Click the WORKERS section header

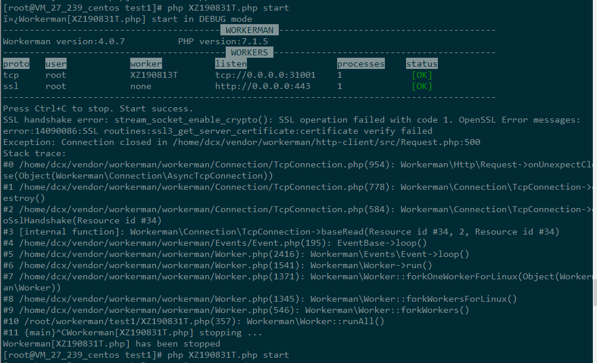[x=249, y=52]
